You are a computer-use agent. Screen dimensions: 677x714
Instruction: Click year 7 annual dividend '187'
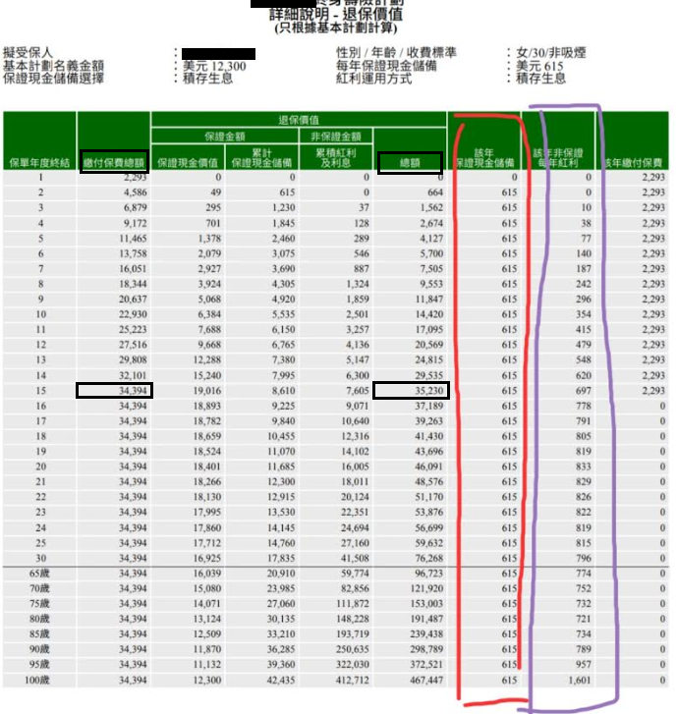coord(583,269)
